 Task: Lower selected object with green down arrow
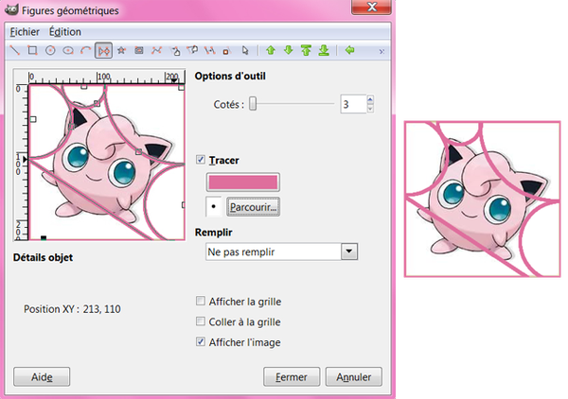[289, 50]
